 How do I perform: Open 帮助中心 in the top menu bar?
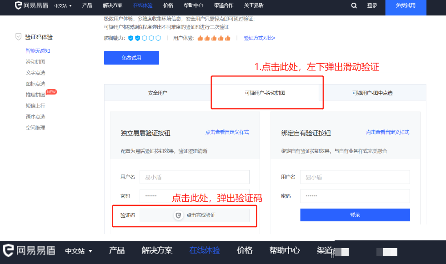(x=193, y=6)
